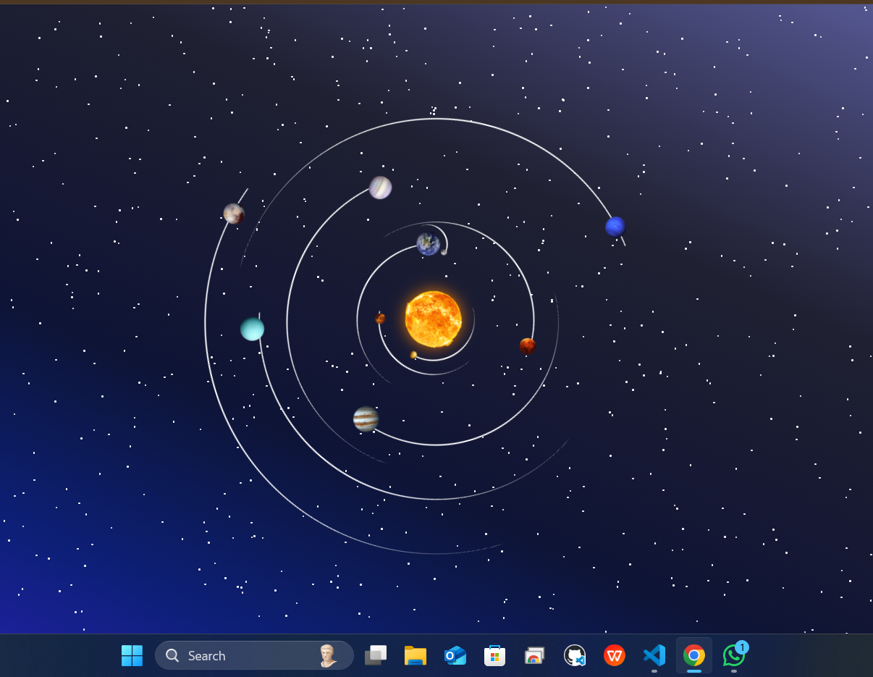The image size is (873, 677).
Task: Click the mottled Pluto on the outermost orbit
Action: pyautogui.click(x=233, y=214)
